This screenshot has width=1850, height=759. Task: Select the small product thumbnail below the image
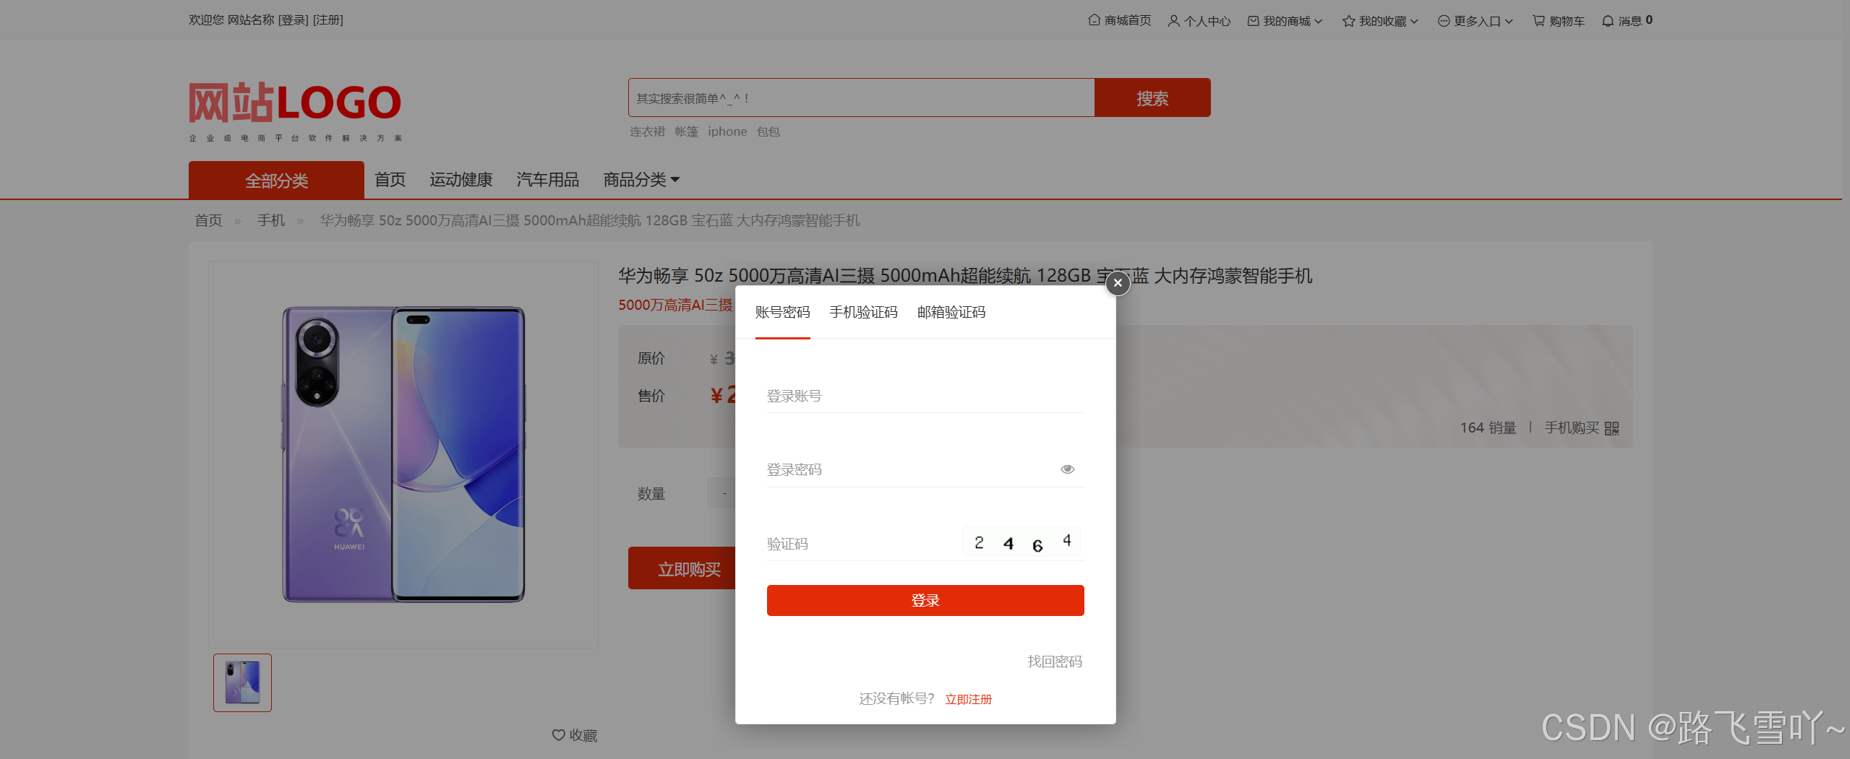coord(242,682)
